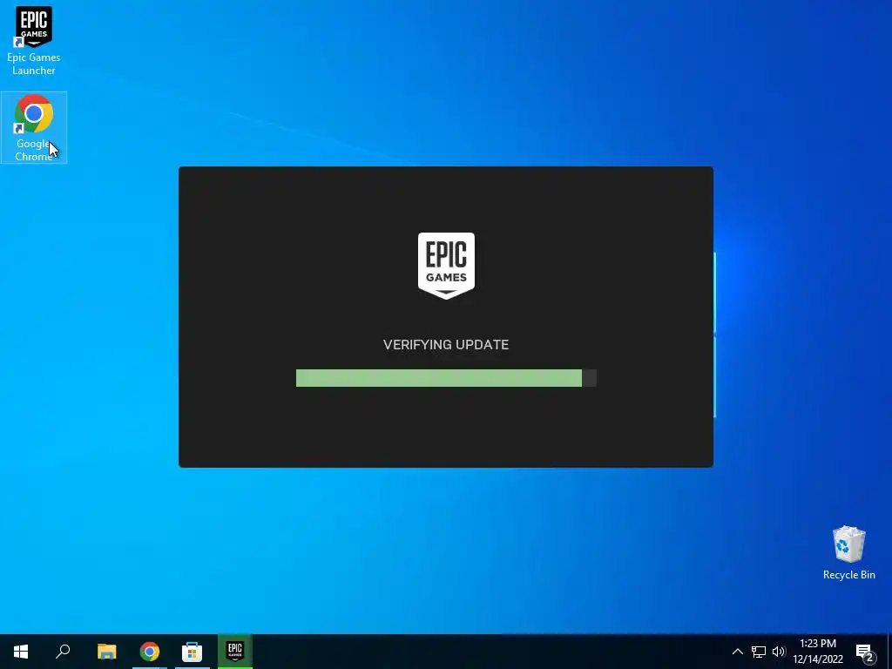Image resolution: width=892 pixels, height=669 pixels.
Task: Click the Epic Games taskbar button
Action: 235,652
